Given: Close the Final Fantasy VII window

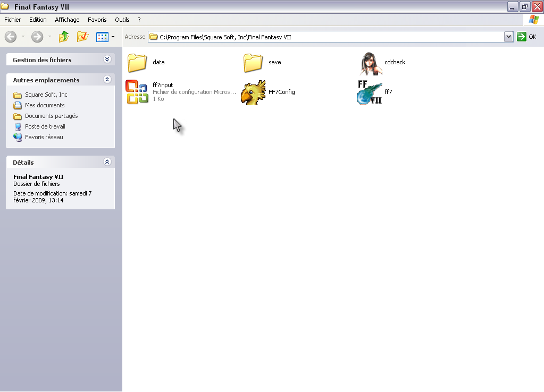Looking at the screenshot, I should [537, 6].
